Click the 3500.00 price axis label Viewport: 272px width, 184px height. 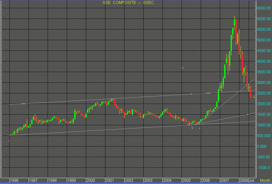264,72
